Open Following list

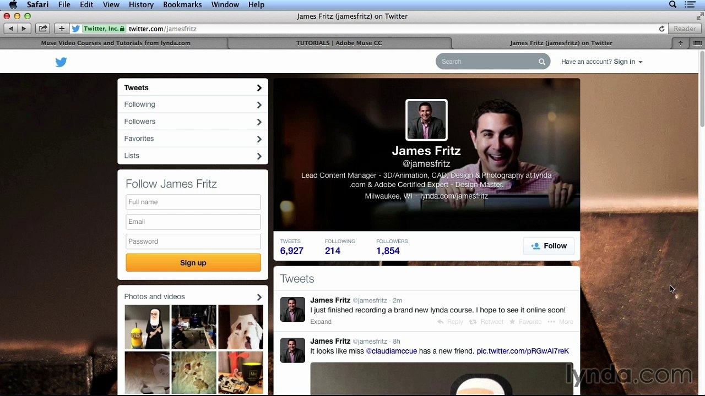pyautogui.click(x=193, y=105)
